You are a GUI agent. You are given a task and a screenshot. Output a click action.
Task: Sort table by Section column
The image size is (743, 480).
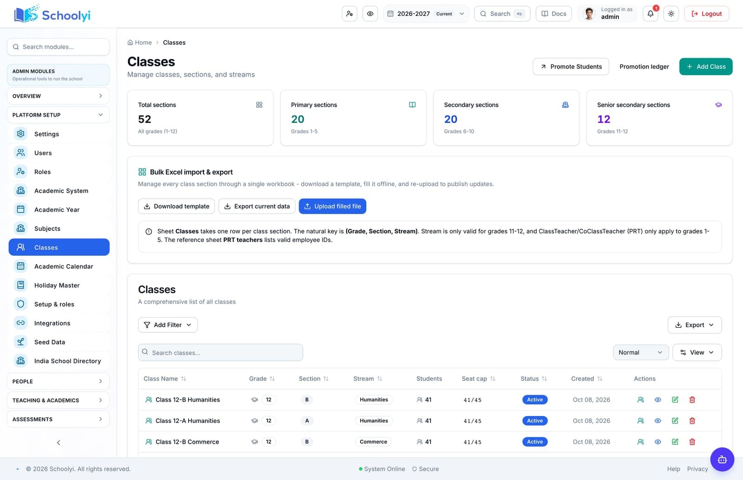coord(326,379)
